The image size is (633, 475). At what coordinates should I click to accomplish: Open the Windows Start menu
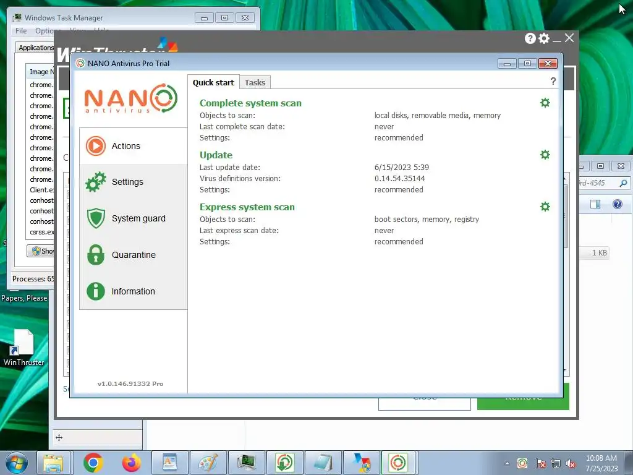tap(17, 463)
